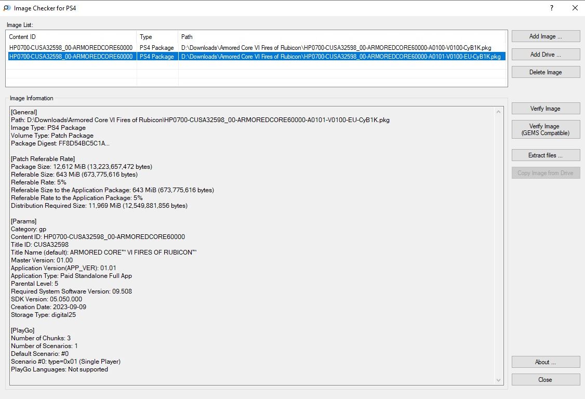This screenshot has height=399, width=585.
Task: Sort the list by Content ID column header
Action: coord(72,37)
